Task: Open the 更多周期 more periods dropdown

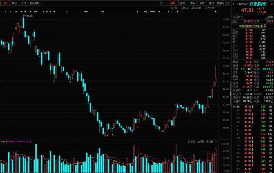Action: 35,3
